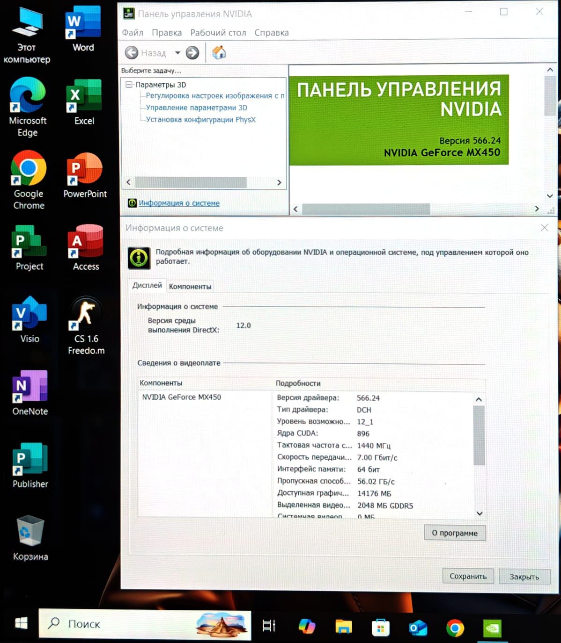Open the Microsoft Edge desktop shortcut
Viewport: 561px width, 643px height.
(x=28, y=107)
